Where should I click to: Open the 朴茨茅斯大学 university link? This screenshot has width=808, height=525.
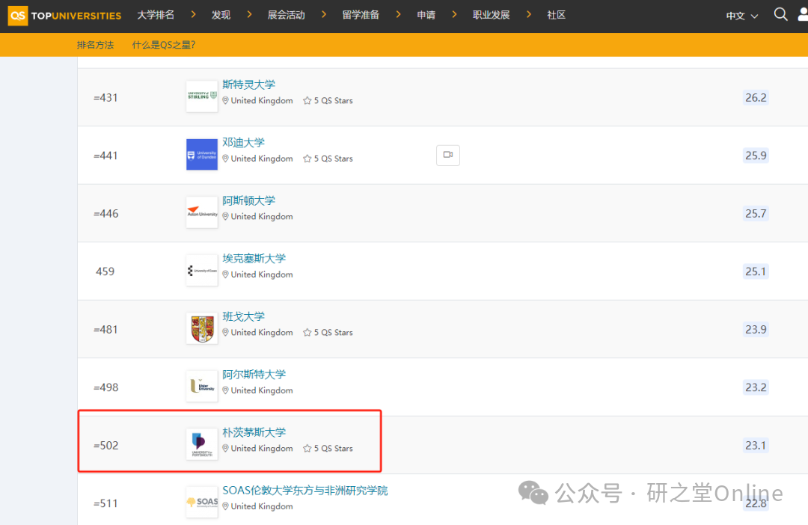point(254,432)
